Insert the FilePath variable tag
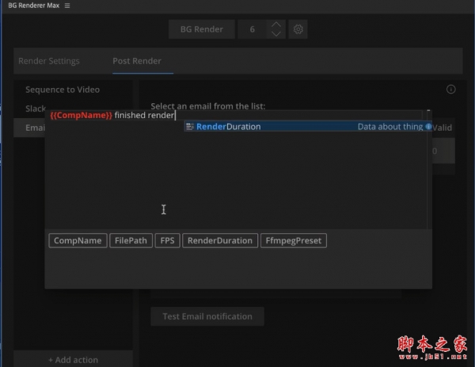 (131, 240)
